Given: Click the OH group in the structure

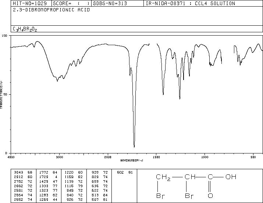Looking at the screenshot, I should click(x=231, y=177).
